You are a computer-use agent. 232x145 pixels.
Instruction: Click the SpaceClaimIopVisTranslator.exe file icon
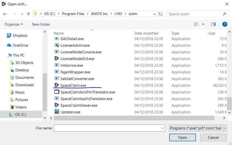[x=57, y=98]
